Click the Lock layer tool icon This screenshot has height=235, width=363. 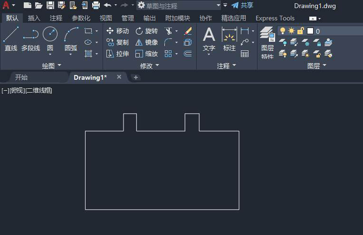317,43
